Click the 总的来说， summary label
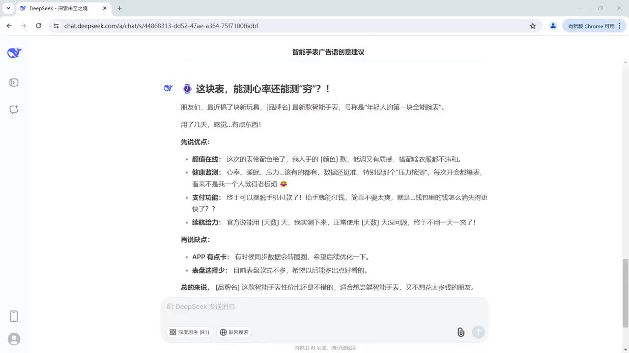The width and height of the screenshot is (629, 353). [x=196, y=287]
